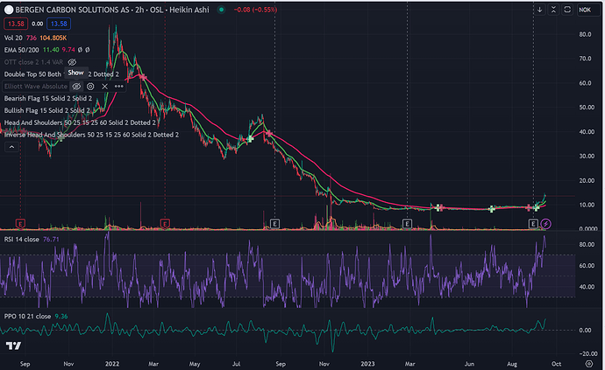The height and width of the screenshot is (370, 605).
Task: Select the Bullish Flag 15 indicator legend
Action: coord(47,110)
